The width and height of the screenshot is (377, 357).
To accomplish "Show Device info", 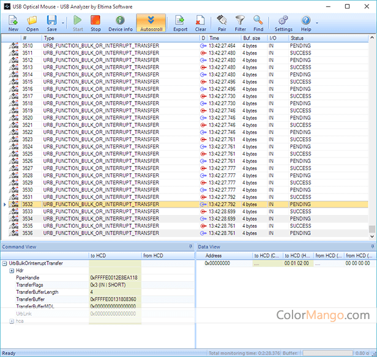I will pyautogui.click(x=120, y=23).
